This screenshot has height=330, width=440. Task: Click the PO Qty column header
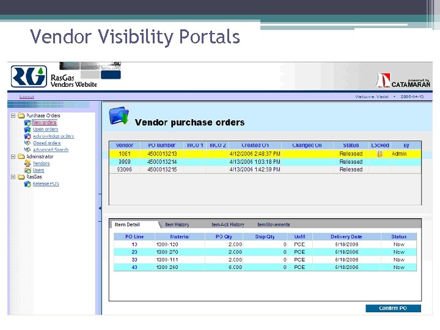pos(224,237)
